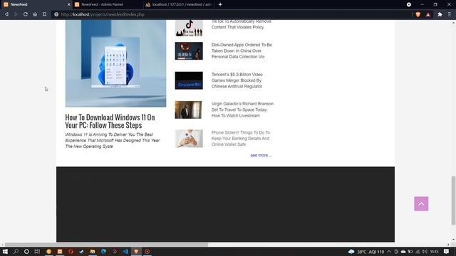Open the weather 38°C widget
The image size is (456, 256).
366,252
